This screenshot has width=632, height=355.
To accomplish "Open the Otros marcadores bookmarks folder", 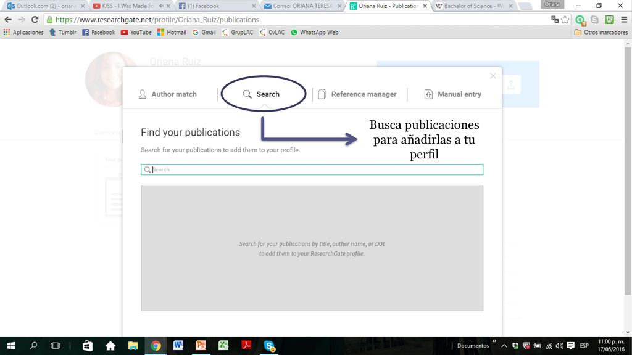I will [601, 32].
